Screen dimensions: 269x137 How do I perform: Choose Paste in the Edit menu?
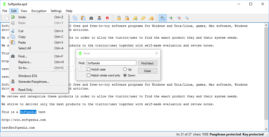tap(39, 42)
